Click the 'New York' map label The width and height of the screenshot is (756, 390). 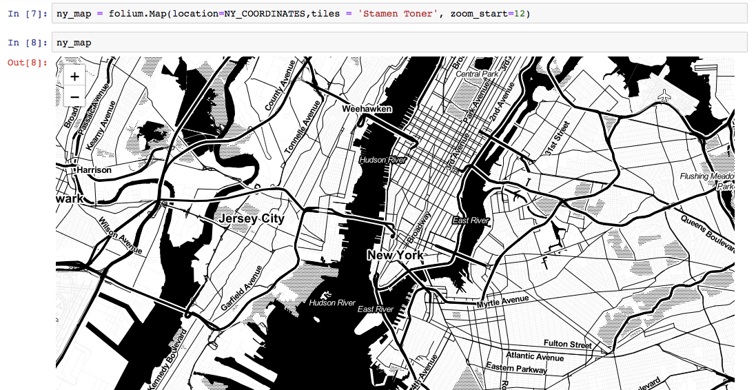click(396, 255)
